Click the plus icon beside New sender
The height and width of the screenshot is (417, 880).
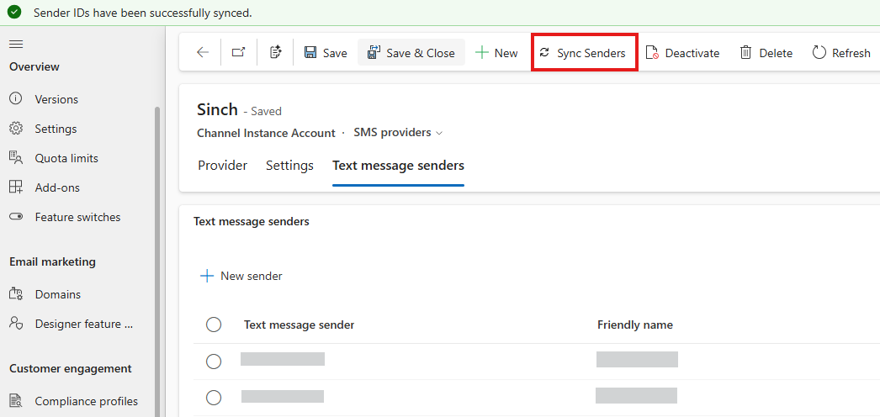pos(207,276)
